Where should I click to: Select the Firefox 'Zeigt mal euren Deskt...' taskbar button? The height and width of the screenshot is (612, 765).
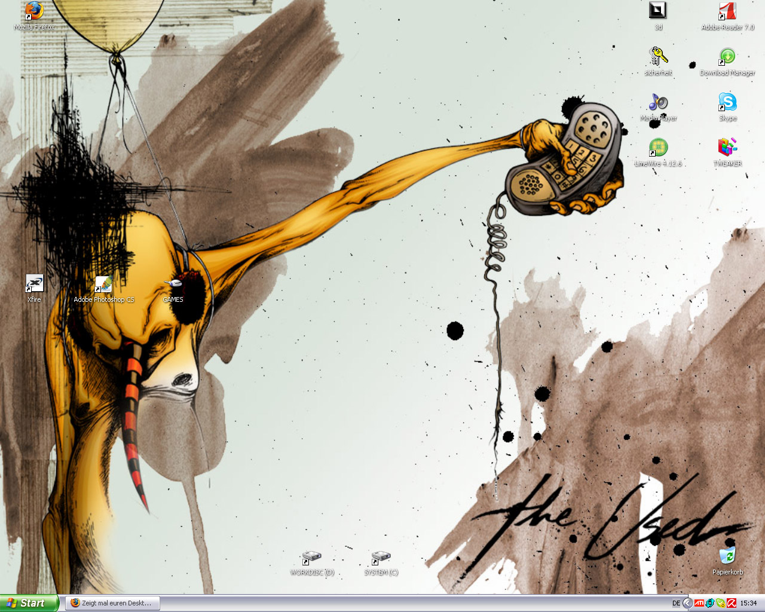coord(112,603)
